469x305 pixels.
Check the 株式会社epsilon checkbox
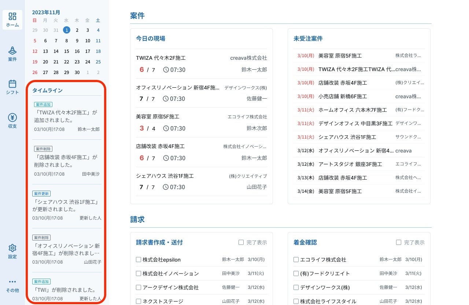pos(139,260)
